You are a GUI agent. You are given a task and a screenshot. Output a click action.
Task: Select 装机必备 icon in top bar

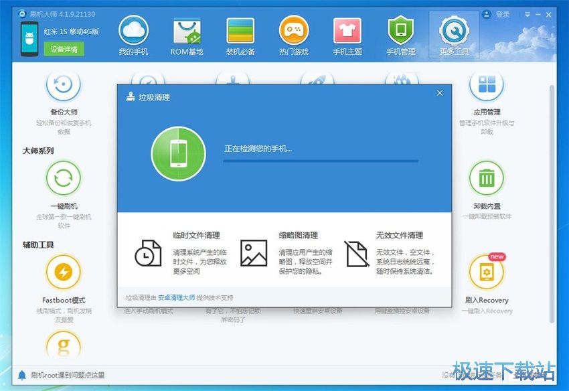click(x=240, y=31)
